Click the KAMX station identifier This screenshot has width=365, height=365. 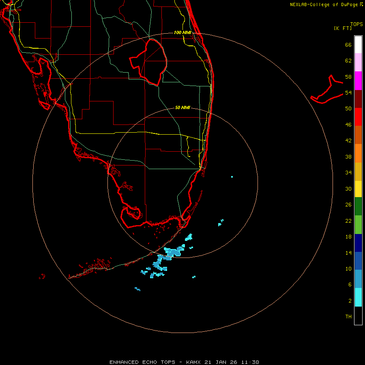point(194,362)
